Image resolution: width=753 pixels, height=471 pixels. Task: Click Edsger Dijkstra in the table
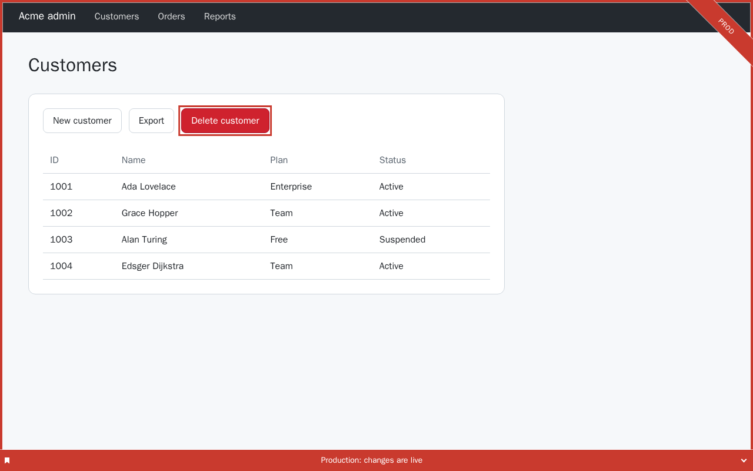(x=152, y=266)
